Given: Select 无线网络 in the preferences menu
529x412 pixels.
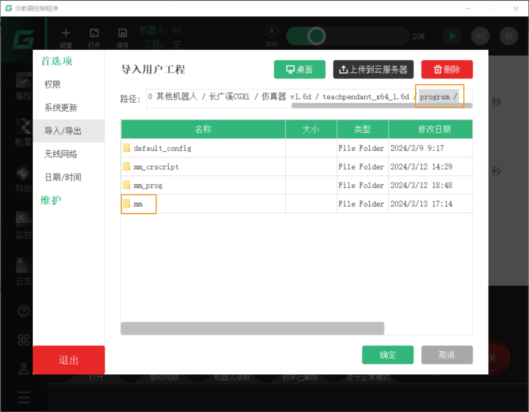Looking at the screenshot, I should [x=69, y=154].
